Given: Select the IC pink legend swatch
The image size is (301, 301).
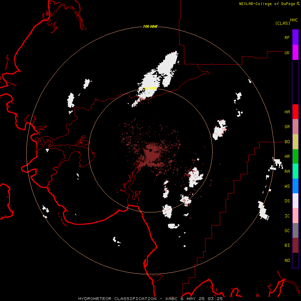Looking at the screenshot, I should 295,216.
